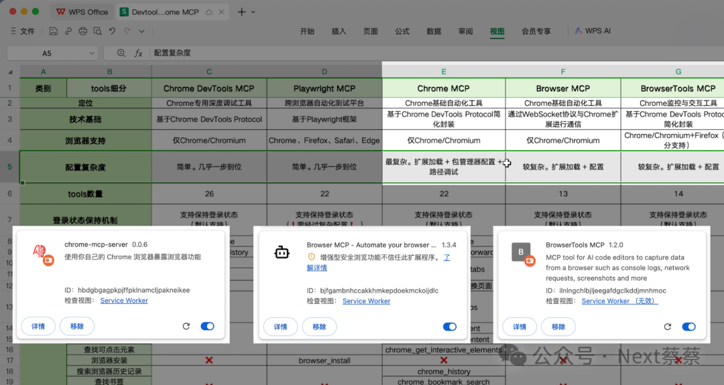Switch to the 公式 ribbon tab

tap(402, 31)
